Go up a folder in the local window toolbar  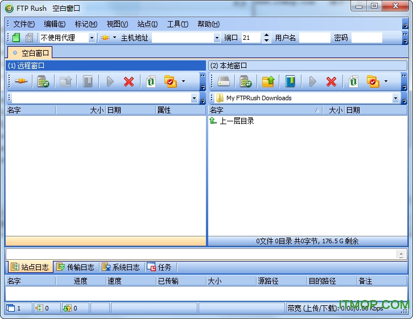click(268, 81)
